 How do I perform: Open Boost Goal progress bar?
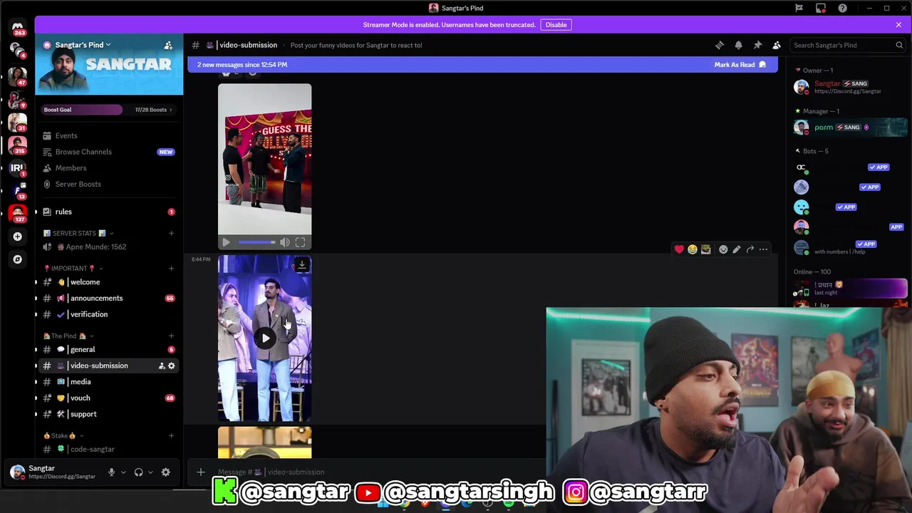[x=82, y=110]
